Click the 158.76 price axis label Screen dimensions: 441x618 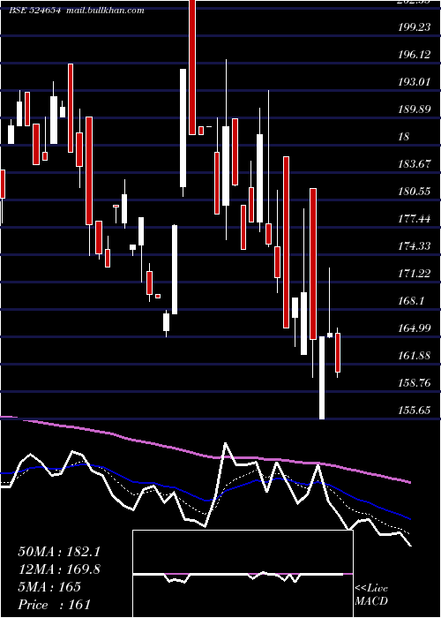click(x=415, y=382)
